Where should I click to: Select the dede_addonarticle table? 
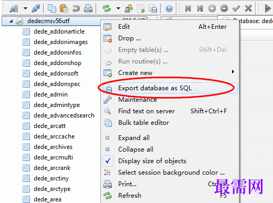tap(59, 31)
